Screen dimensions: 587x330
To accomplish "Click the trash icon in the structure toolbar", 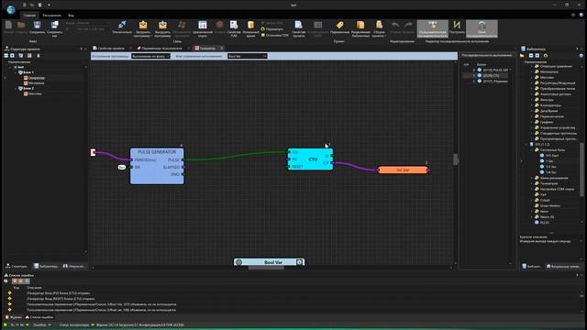I will tap(39, 55).
